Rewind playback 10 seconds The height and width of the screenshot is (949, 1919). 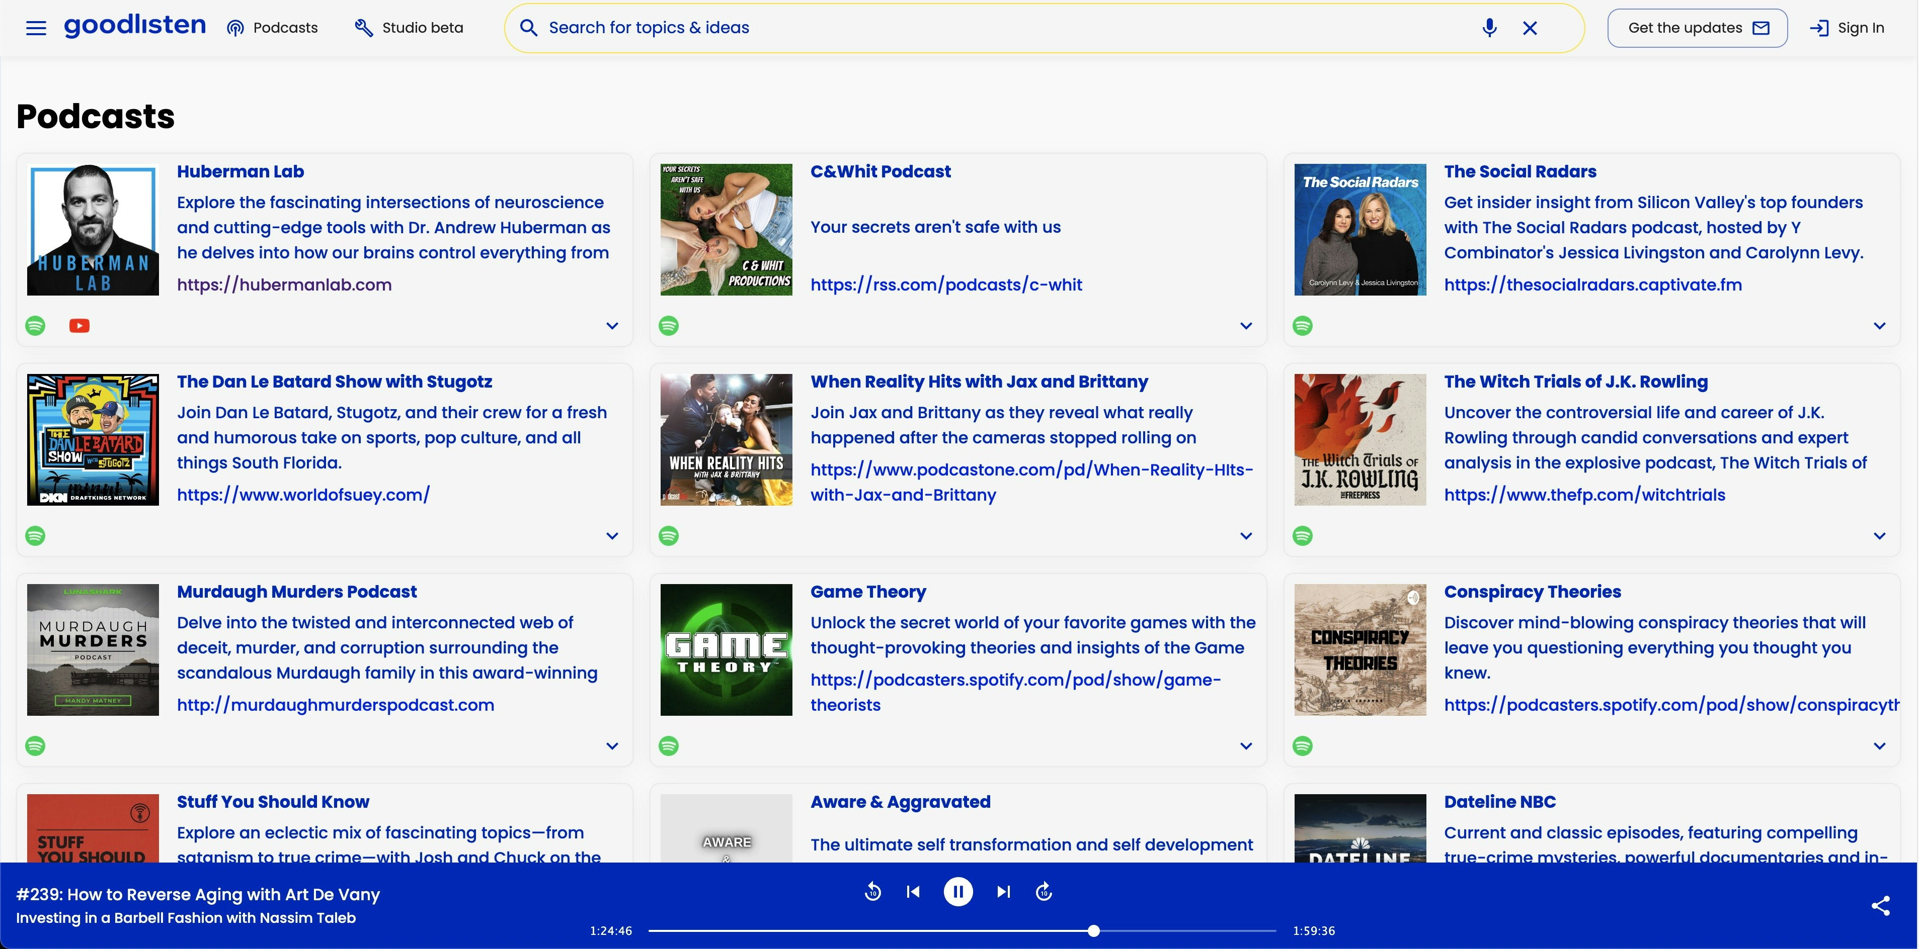(x=872, y=891)
